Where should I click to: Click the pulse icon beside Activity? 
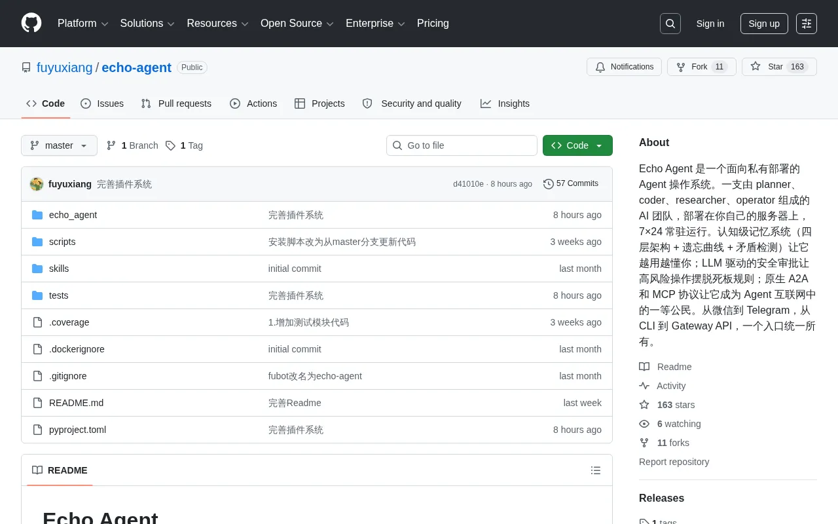pos(644,386)
